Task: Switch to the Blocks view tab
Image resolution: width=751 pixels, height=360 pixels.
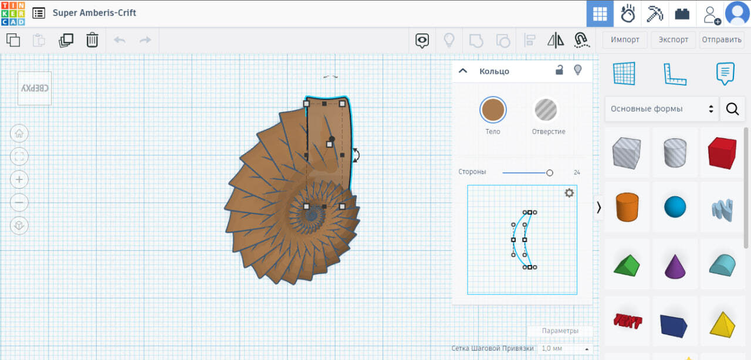Action: click(654, 13)
